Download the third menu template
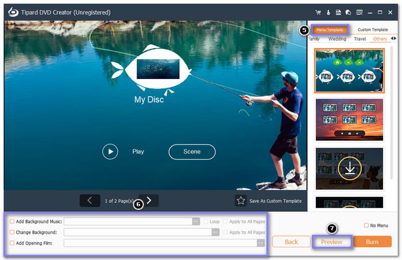The image size is (402, 260). [349, 169]
